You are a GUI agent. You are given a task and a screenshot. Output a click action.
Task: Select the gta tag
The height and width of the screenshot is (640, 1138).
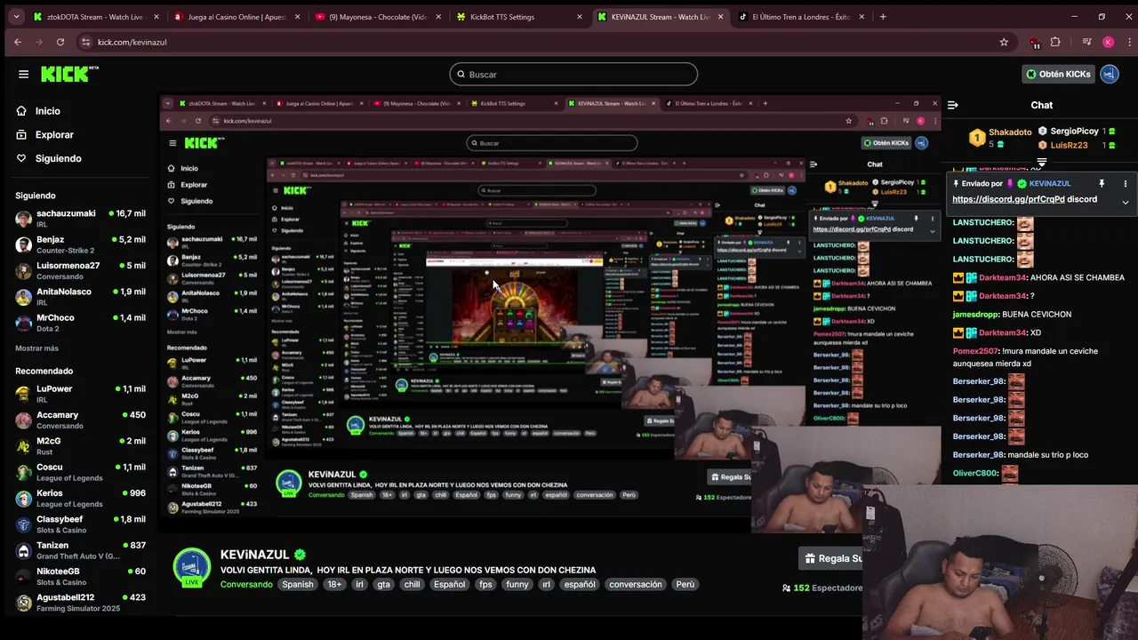pyautogui.click(x=383, y=584)
